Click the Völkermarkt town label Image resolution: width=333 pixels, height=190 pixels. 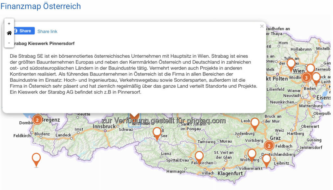[251, 168]
